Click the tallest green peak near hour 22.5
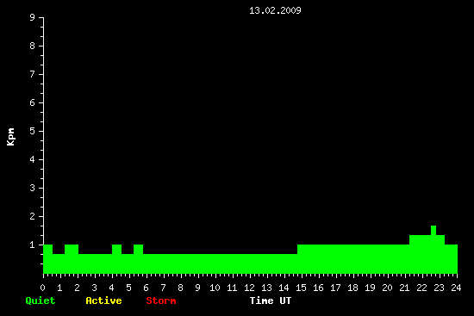 (433, 231)
